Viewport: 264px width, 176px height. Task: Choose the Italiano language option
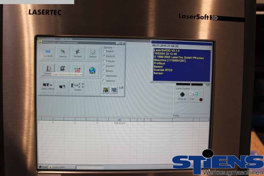(104, 71)
